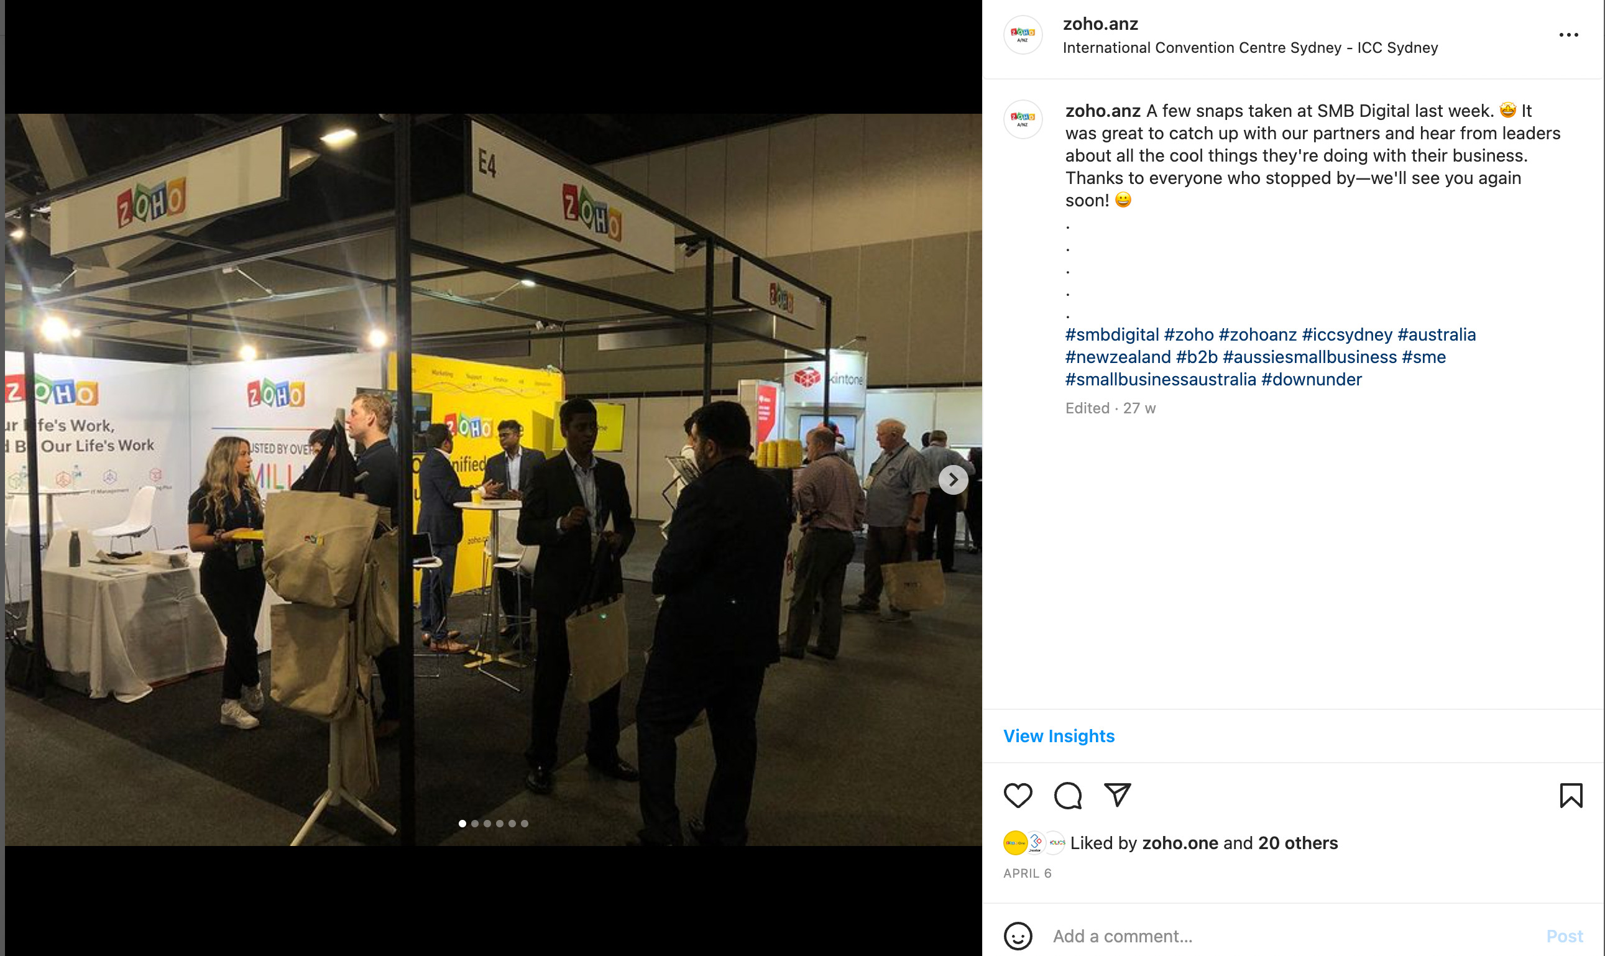Open the three-dot more options menu
The image size is (1605, 956).
[x=1568, y=35]
